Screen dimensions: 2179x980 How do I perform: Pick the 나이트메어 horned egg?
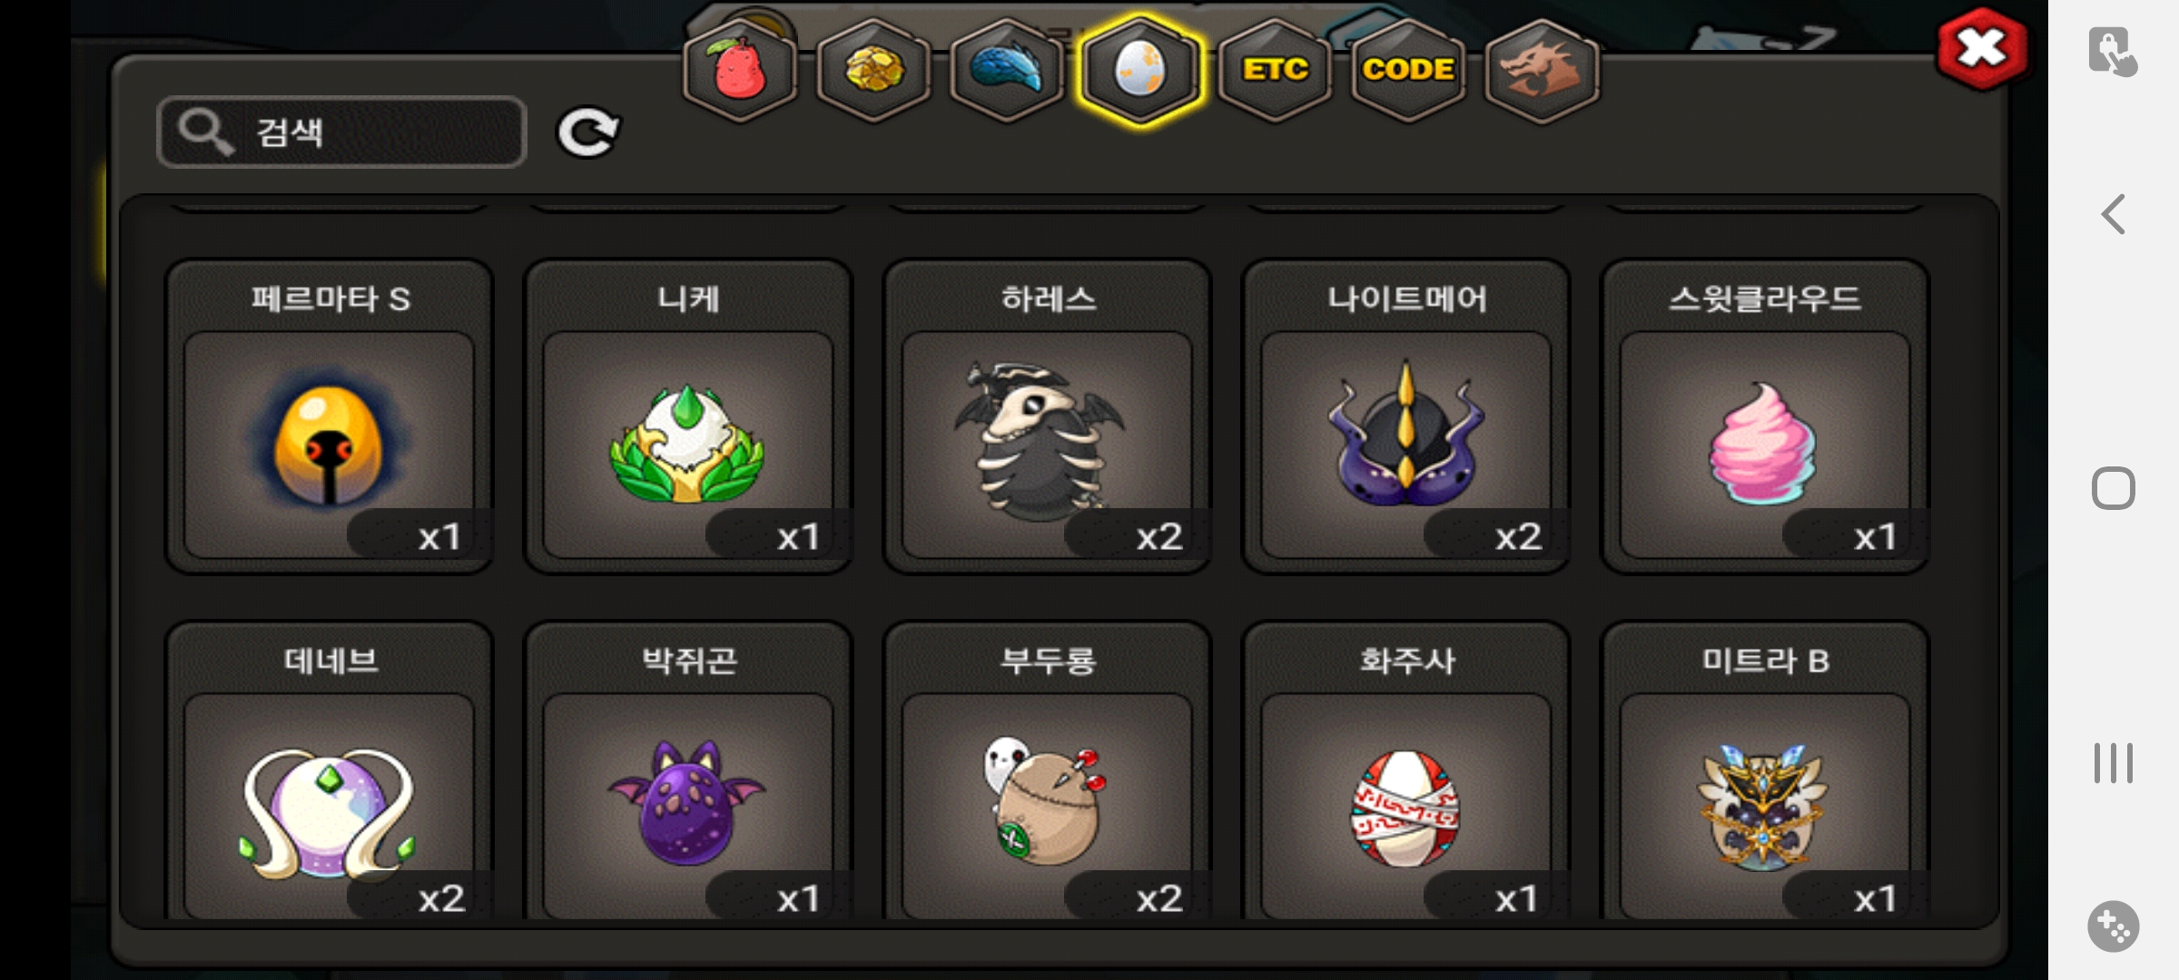tap(1406, 417)
